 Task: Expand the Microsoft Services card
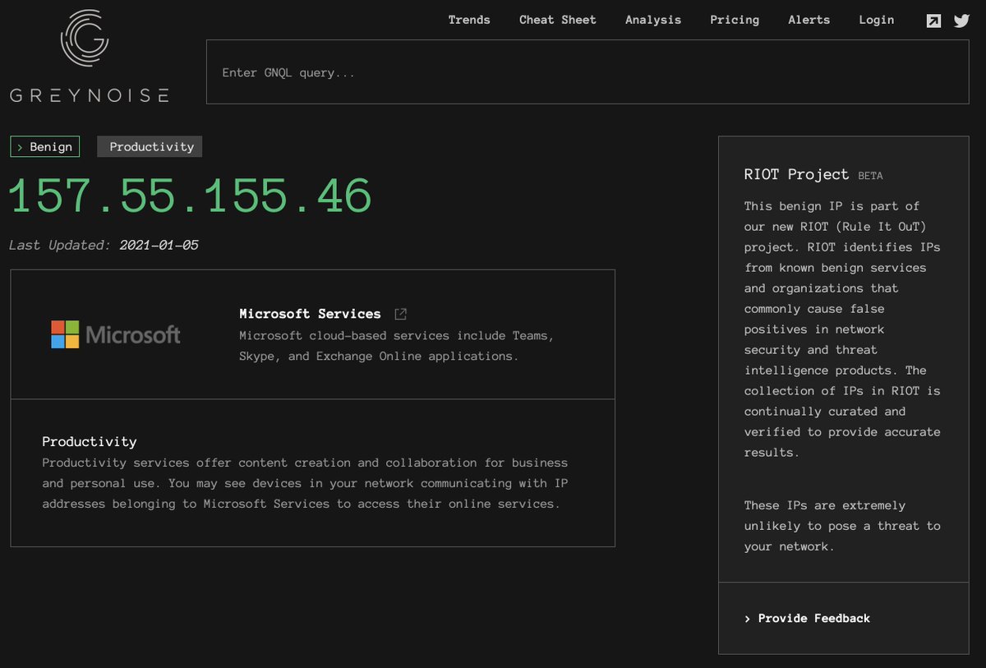pyautogui.click(x=311, y=334)
